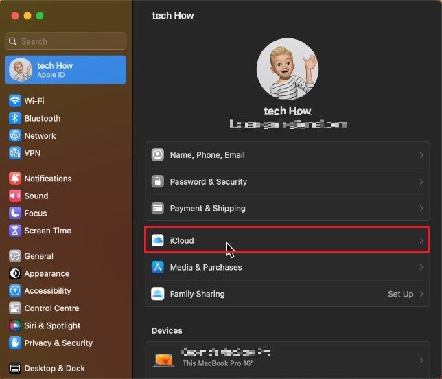Click the Desktop & Dock label
The width and height of the screenshot is (442, 379).
coord(55,368)
